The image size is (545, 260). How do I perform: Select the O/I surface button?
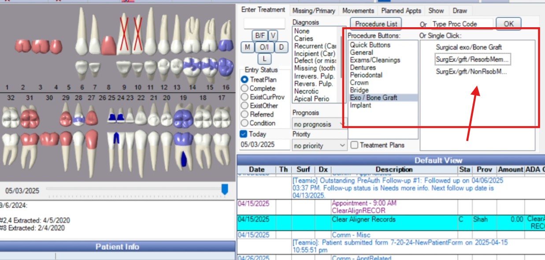click(x=264, y=47)
